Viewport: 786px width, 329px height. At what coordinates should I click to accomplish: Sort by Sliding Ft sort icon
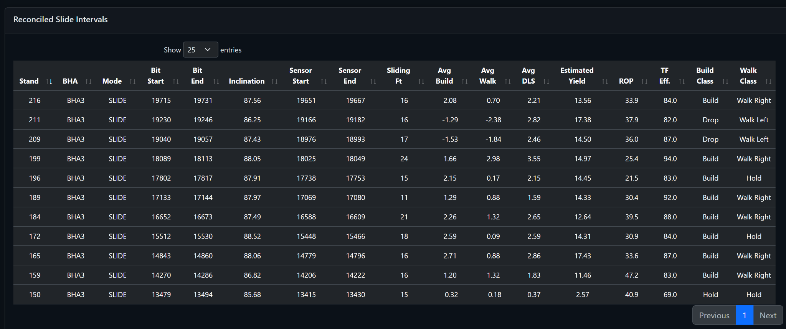point(421,81)
